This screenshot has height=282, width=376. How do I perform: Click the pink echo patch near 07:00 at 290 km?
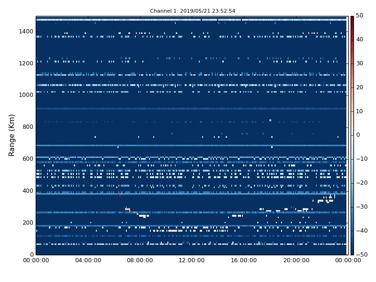pyautogui.click(x=127, y=209)
